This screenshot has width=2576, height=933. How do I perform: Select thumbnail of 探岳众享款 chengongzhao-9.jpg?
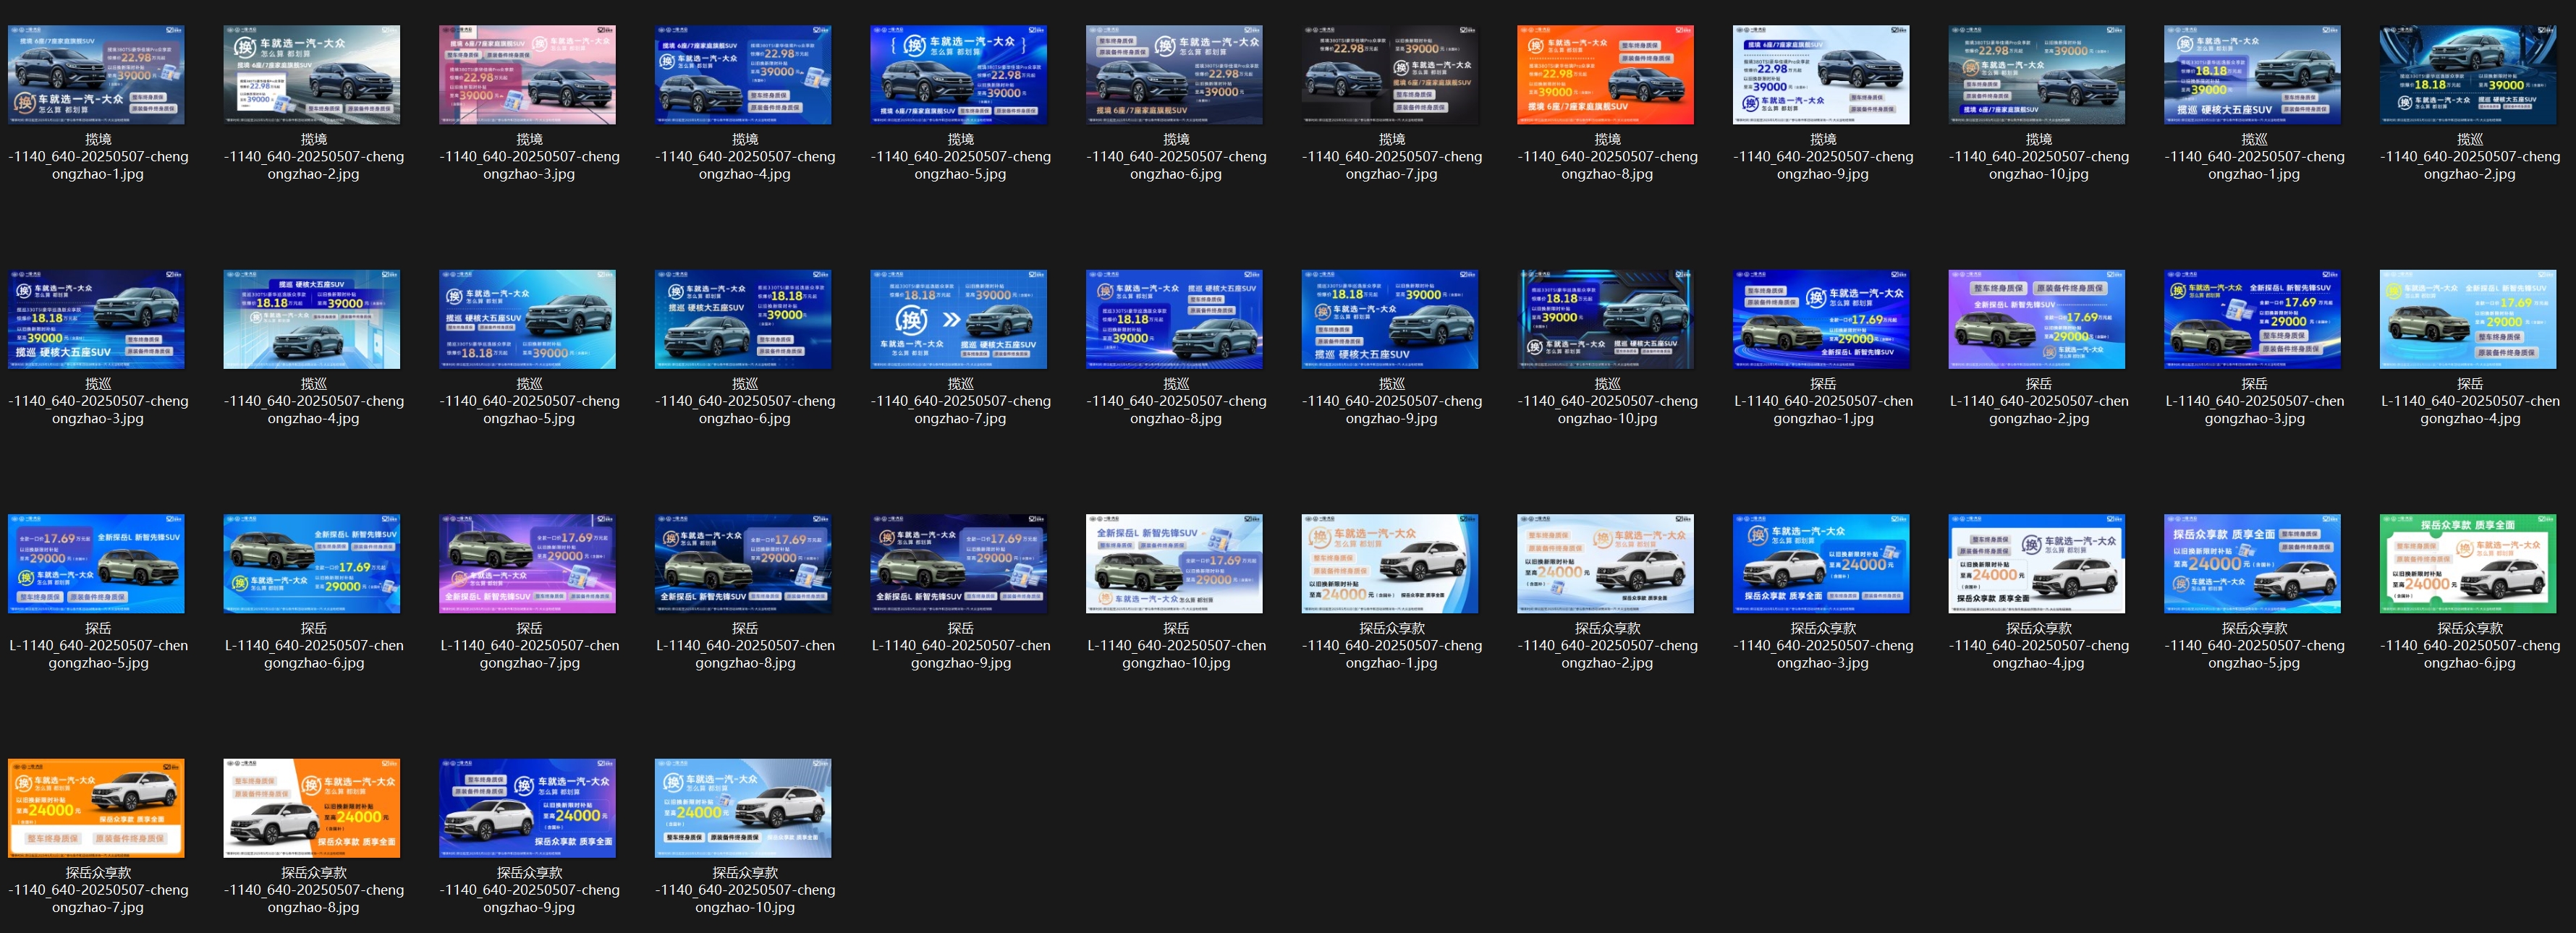click(528, 808)
